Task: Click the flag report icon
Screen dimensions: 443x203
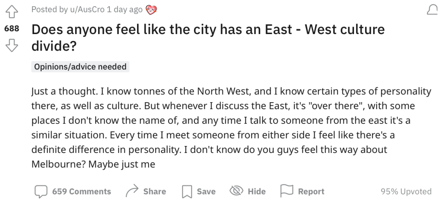Action: tap(286, 191)
